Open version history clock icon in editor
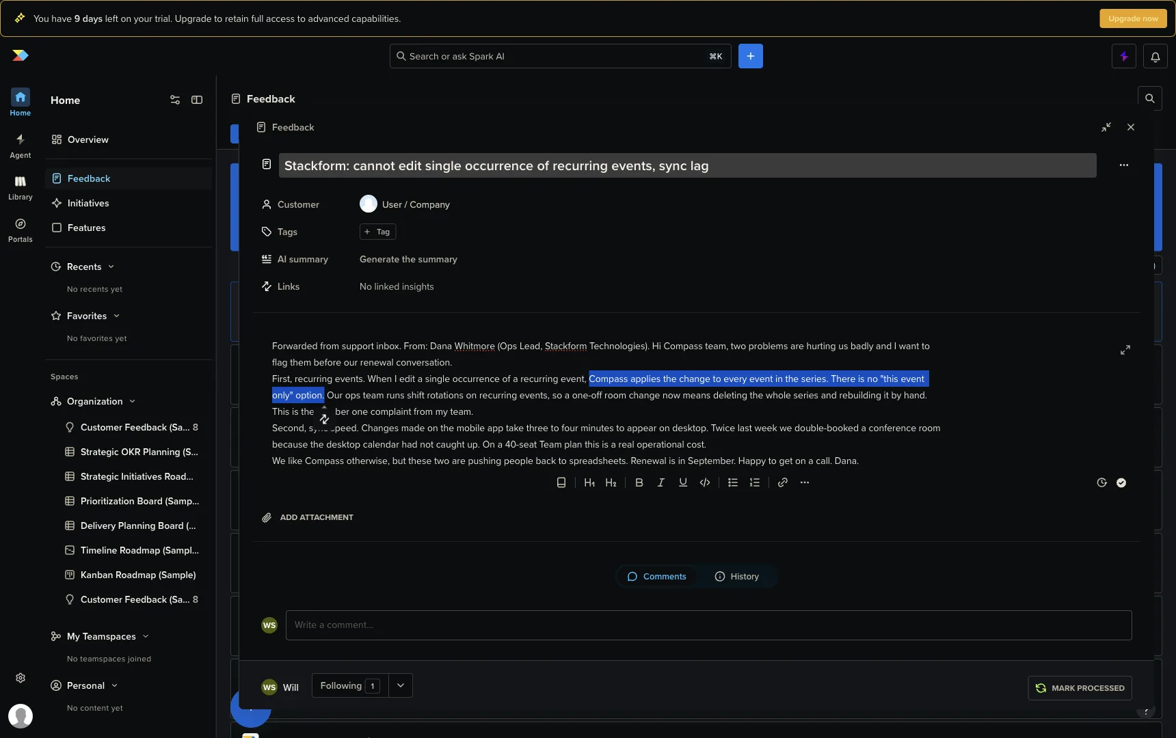Screen dimensions: 1176x738 click(x=1102, y=482)
